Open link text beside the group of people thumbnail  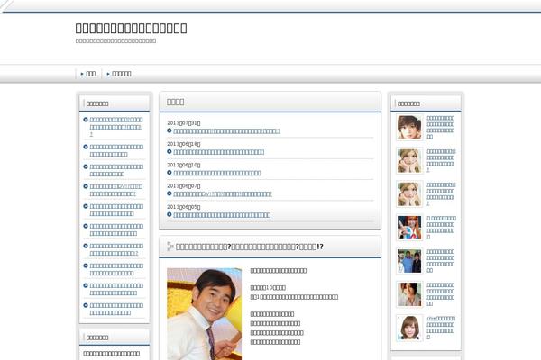tap(441, 261)
